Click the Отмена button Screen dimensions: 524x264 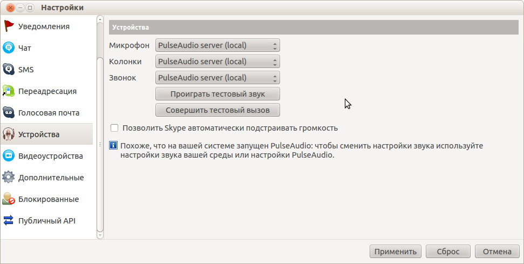497,251
